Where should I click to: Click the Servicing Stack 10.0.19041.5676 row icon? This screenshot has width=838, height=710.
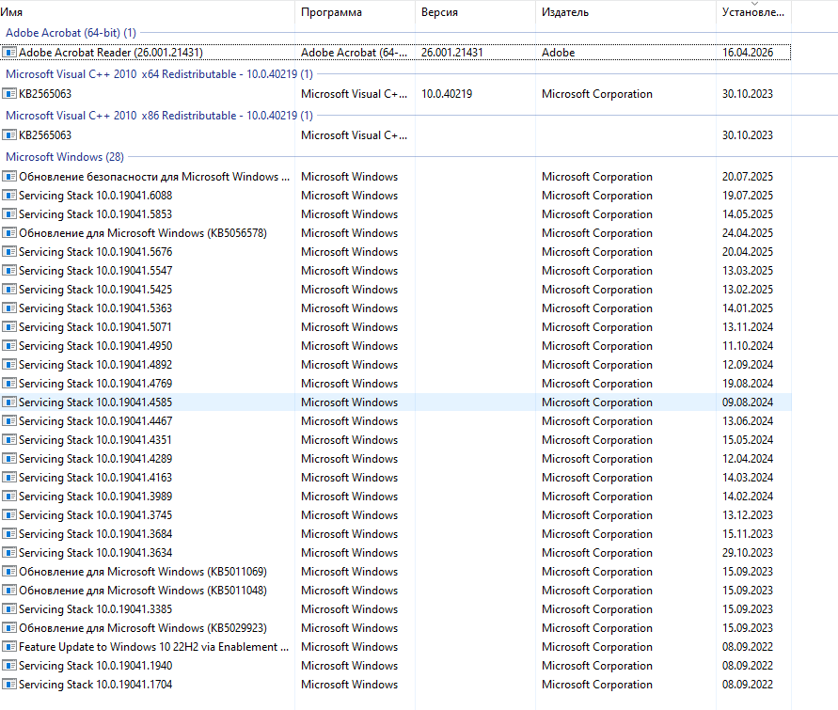click(9, 252)
